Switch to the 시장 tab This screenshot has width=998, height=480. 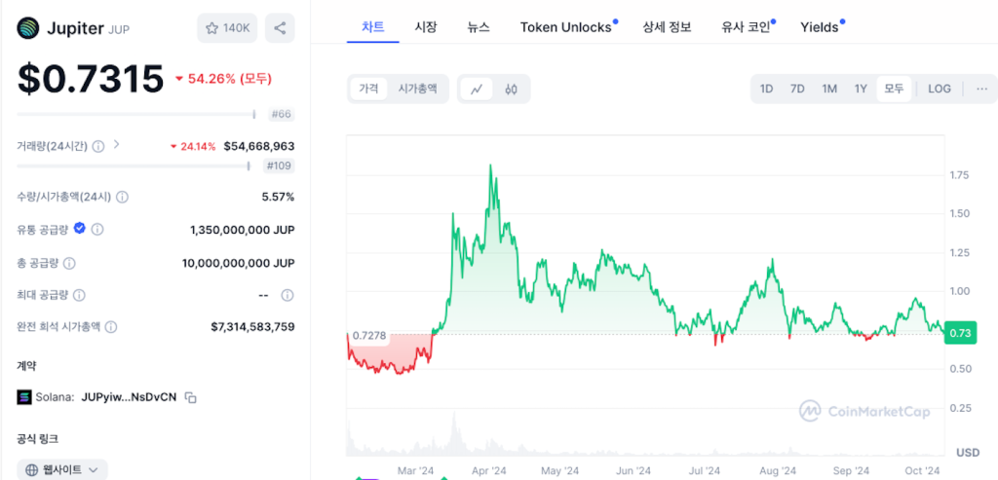(425, 27)
